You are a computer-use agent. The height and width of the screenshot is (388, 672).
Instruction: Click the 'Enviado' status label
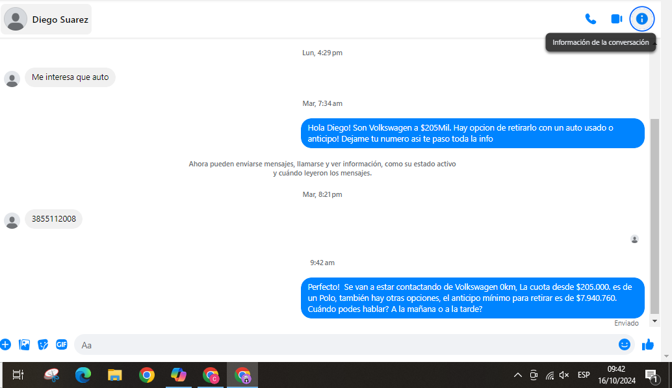(x=626, y=323)
